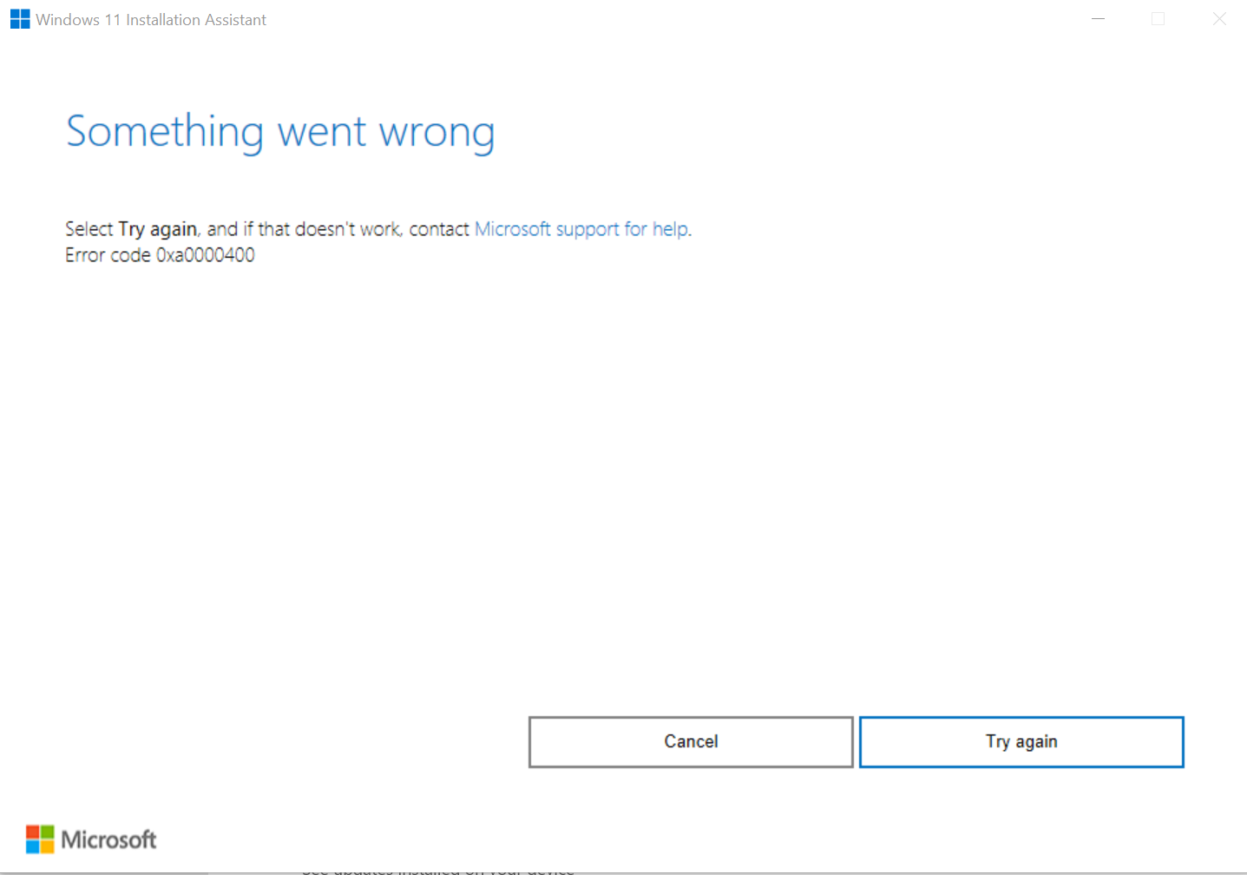Click the 'Windows 11 Installation Assistant' title text
The width and height of the screenshot is (1247, 875).
(x=151, y=20)
